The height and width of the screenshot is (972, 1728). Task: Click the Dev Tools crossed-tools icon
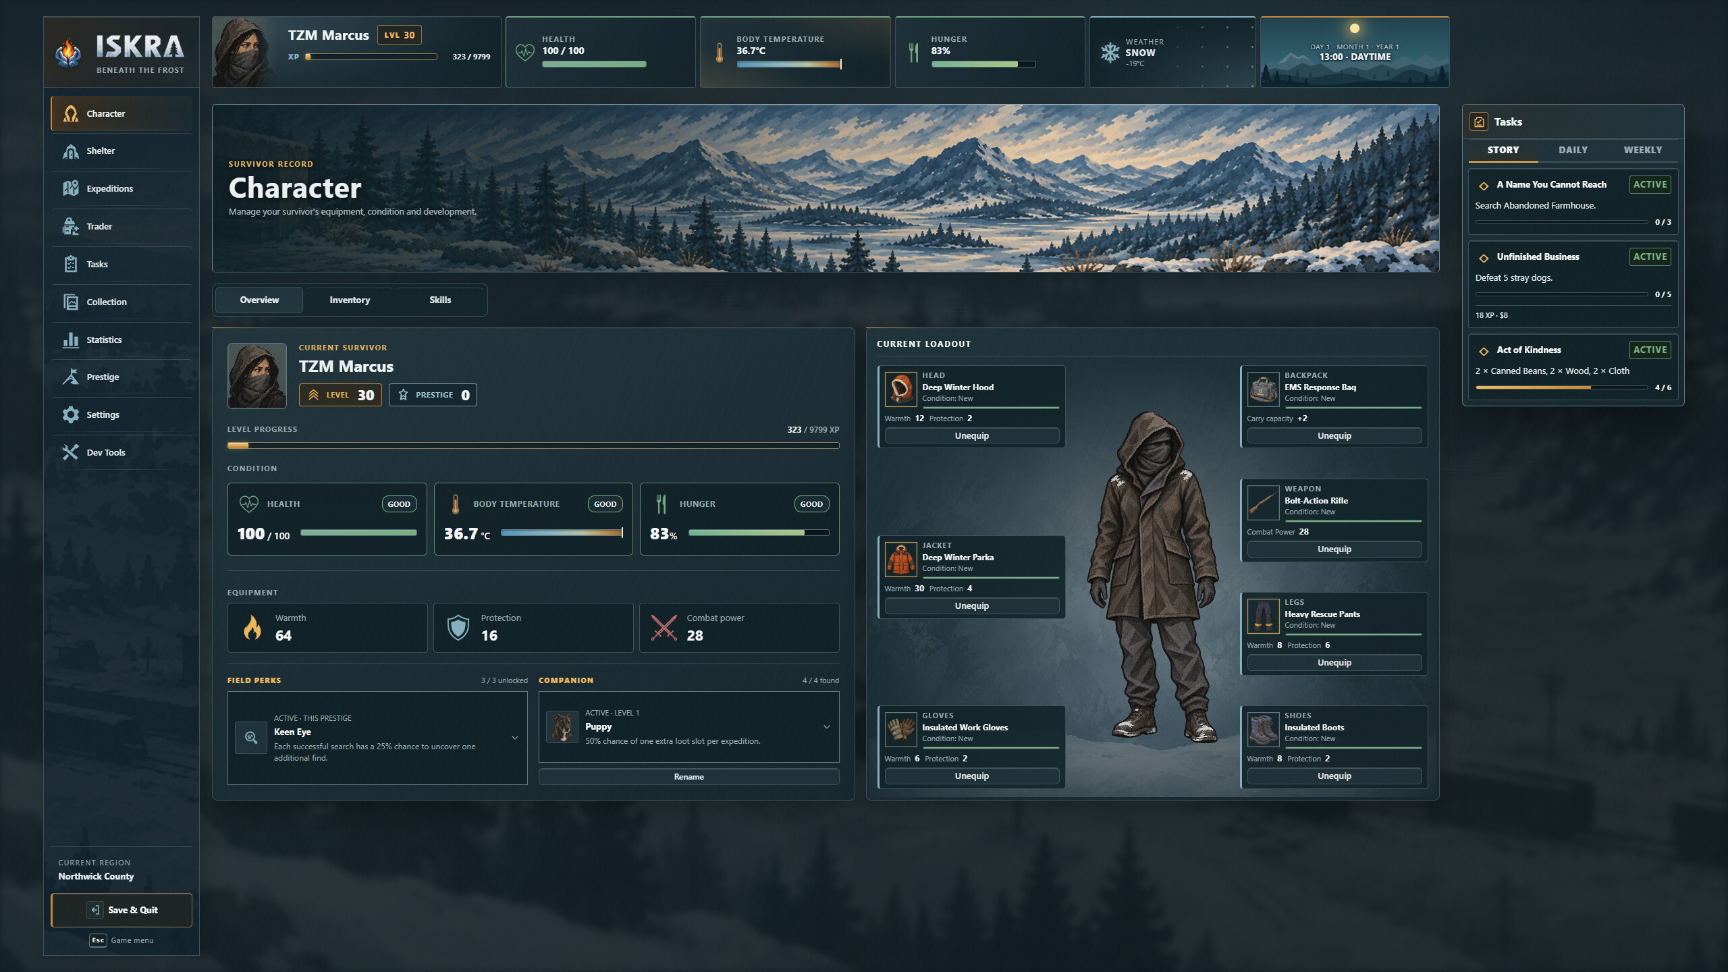pyautogui.click(x=70, y=452)
